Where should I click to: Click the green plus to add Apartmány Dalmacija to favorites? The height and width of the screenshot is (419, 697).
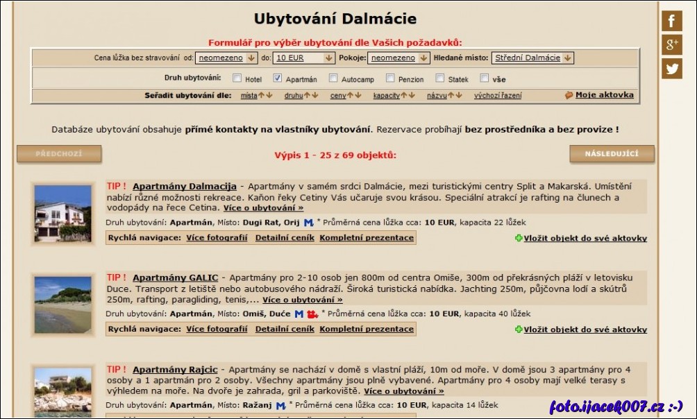(x=519, y=237)
